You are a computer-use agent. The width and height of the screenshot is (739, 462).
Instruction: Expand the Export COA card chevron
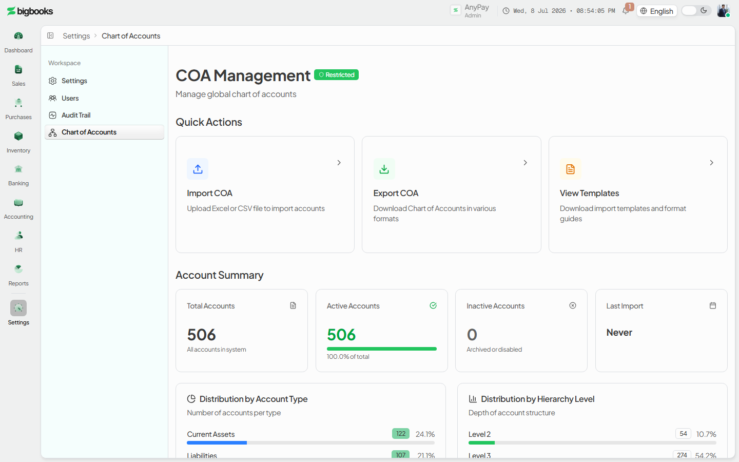tap(525, 163)
